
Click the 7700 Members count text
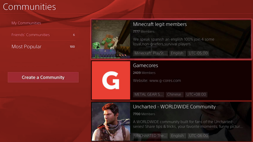(144, 114)
